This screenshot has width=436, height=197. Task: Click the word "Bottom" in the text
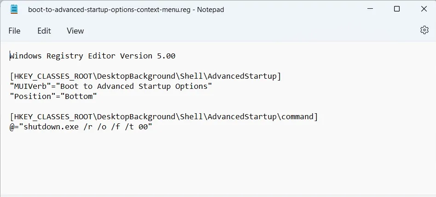(81, 97)
